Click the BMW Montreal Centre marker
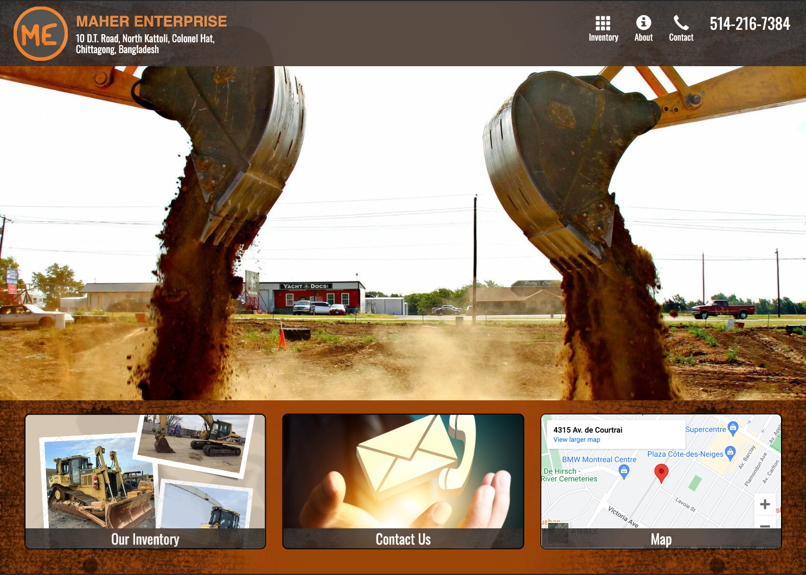This screenshot has height=575, width=806. pyautogui.click(x=624, y=471)
